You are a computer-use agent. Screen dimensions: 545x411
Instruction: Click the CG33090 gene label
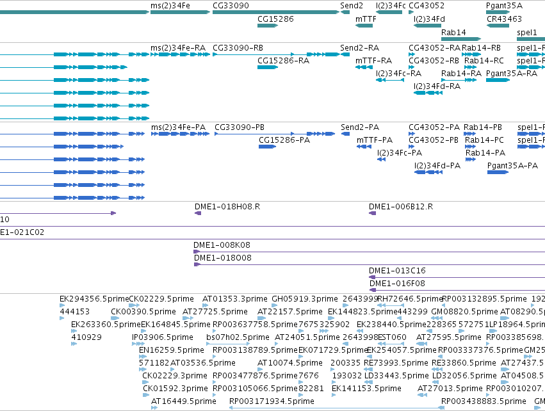click(x=231, y=6)
